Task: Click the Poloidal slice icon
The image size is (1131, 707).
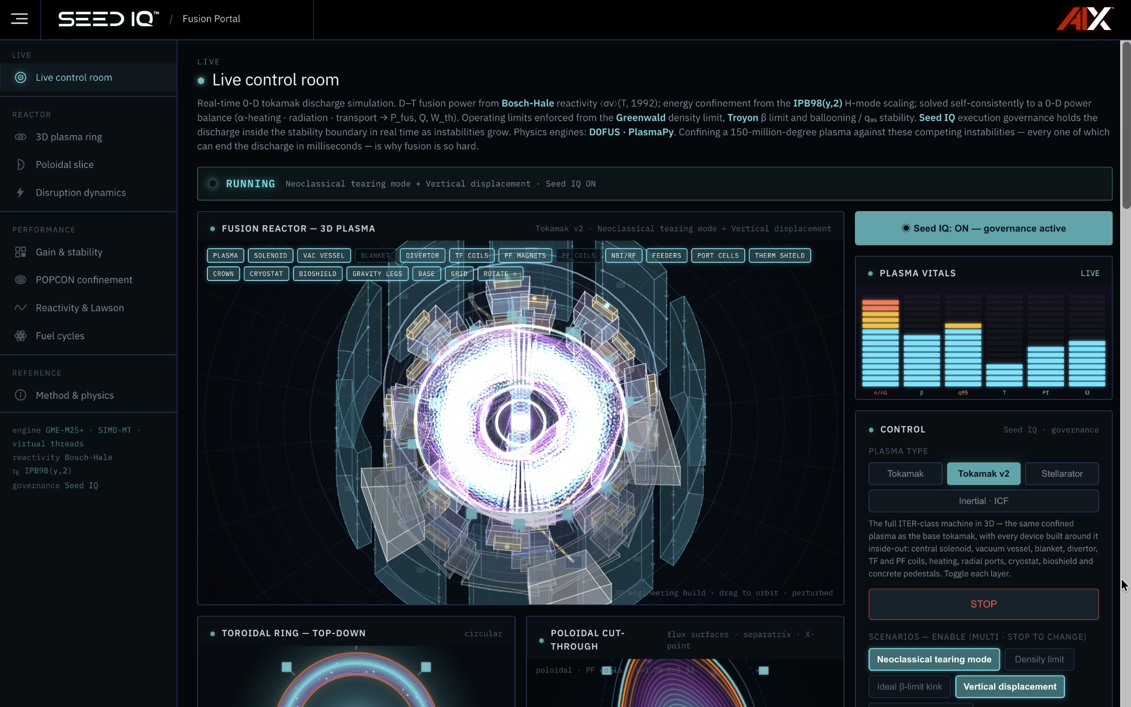Action: (21, 165)
